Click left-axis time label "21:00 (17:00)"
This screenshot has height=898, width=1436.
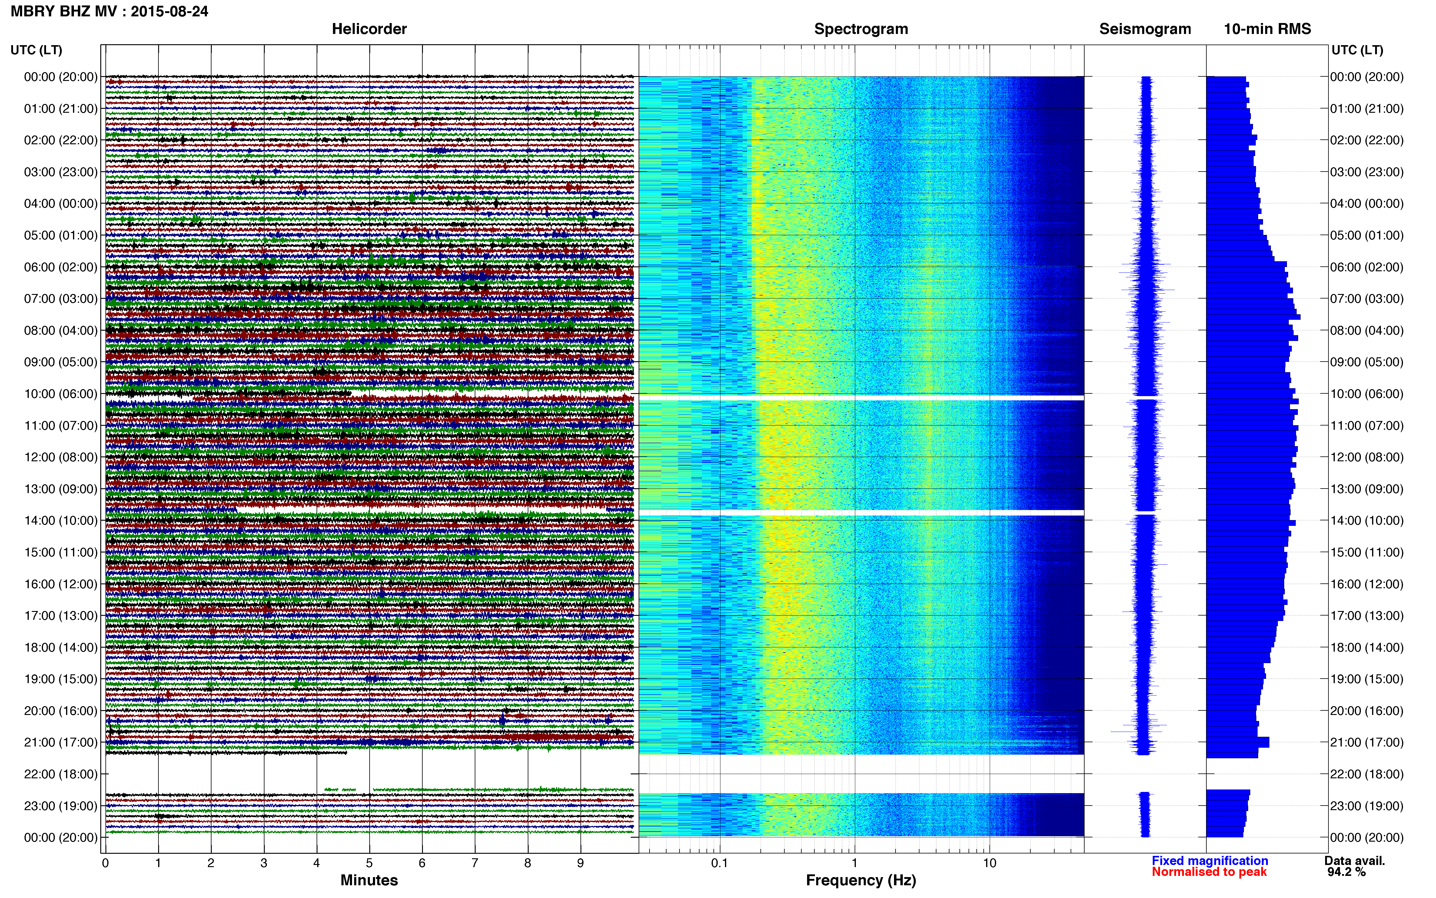click(x=61, y=743)
